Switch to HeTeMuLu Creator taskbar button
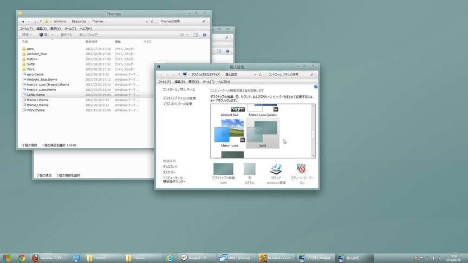 click(x=275, y=258)
